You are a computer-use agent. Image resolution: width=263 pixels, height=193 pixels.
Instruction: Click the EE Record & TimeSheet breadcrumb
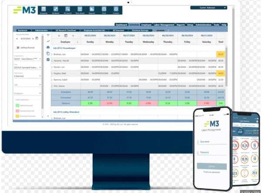66,30
